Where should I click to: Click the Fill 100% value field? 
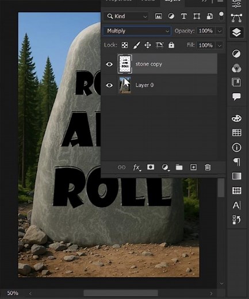[x=206, y=45]
